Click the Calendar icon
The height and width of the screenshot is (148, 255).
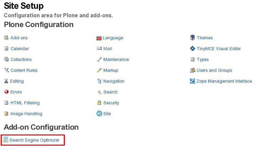(6, 49)
